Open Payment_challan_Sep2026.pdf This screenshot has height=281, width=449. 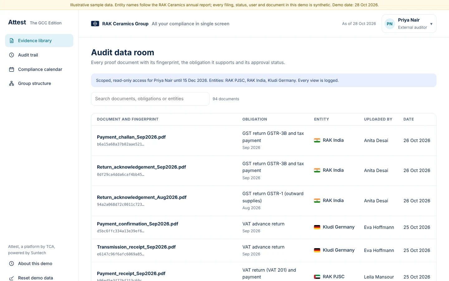point(131,137)
